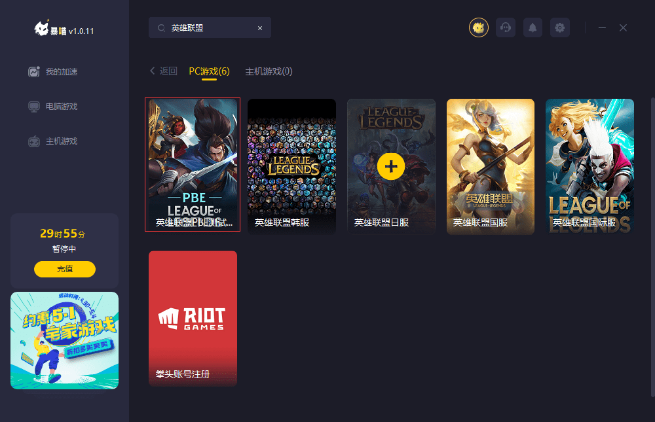Click the search magnifier icon
This screenshot has height=422, width=655.
(161, 28)
